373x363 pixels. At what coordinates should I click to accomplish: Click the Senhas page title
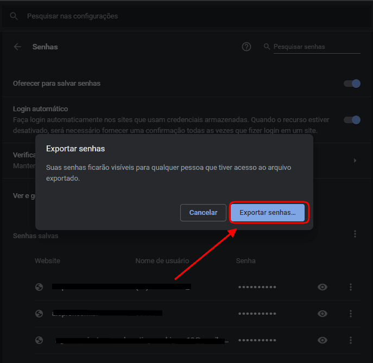(x=45, y=47)
